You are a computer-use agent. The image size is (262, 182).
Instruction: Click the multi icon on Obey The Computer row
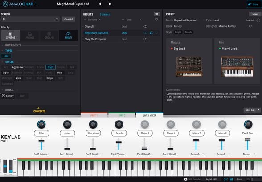[146, 39]
